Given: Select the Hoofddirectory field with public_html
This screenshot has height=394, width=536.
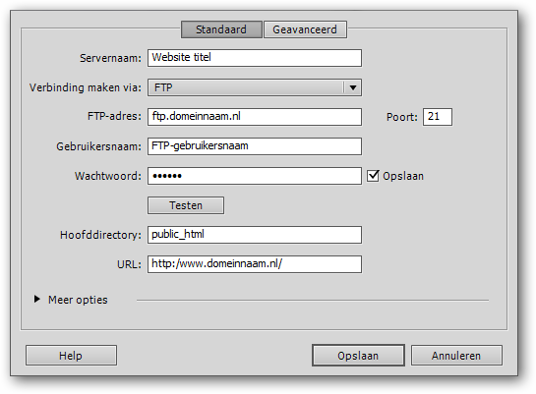Looking at the screenshot, I should tap(255, 235).
